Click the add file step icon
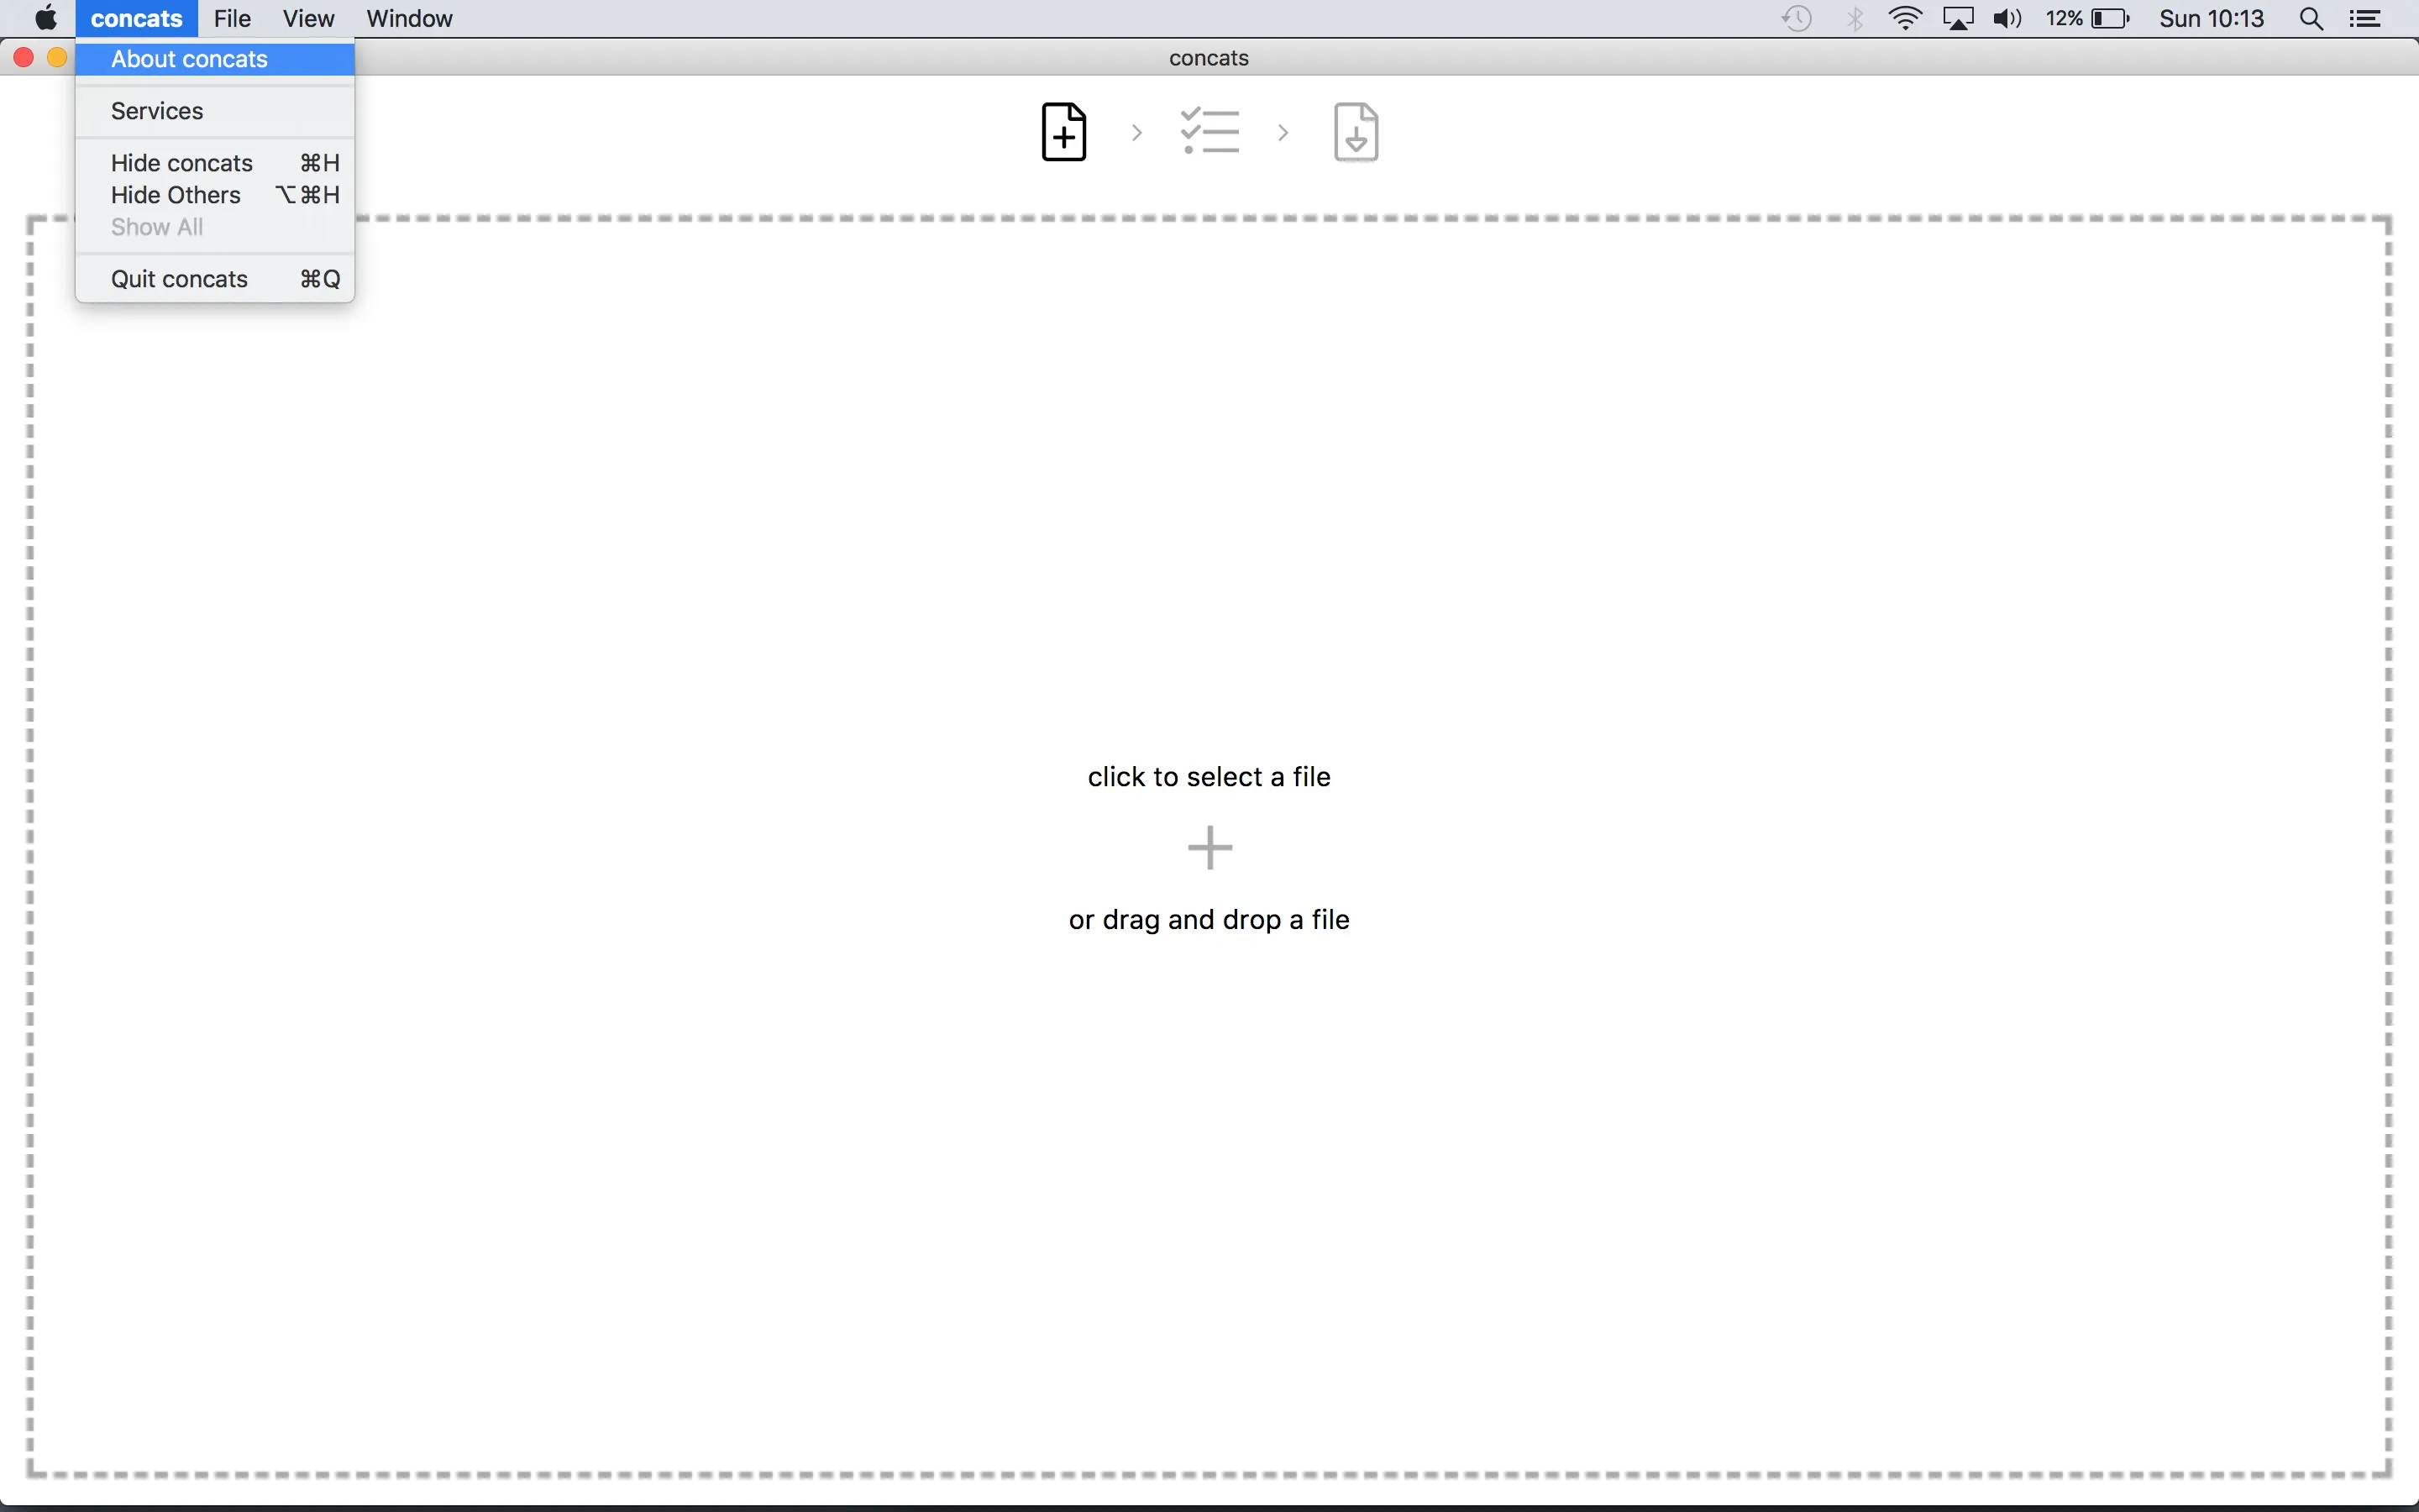 click(1063, 132)
